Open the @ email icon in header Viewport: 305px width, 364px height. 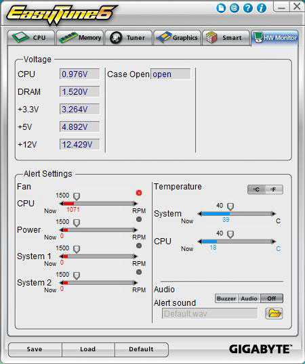point(235,8)
